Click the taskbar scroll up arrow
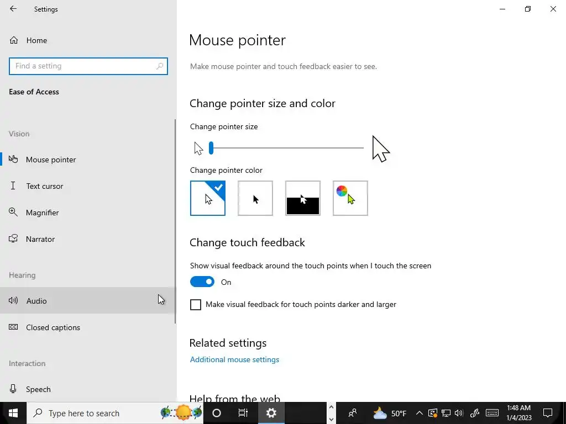Viewport: 566px width, 424px height. point(332,407)
